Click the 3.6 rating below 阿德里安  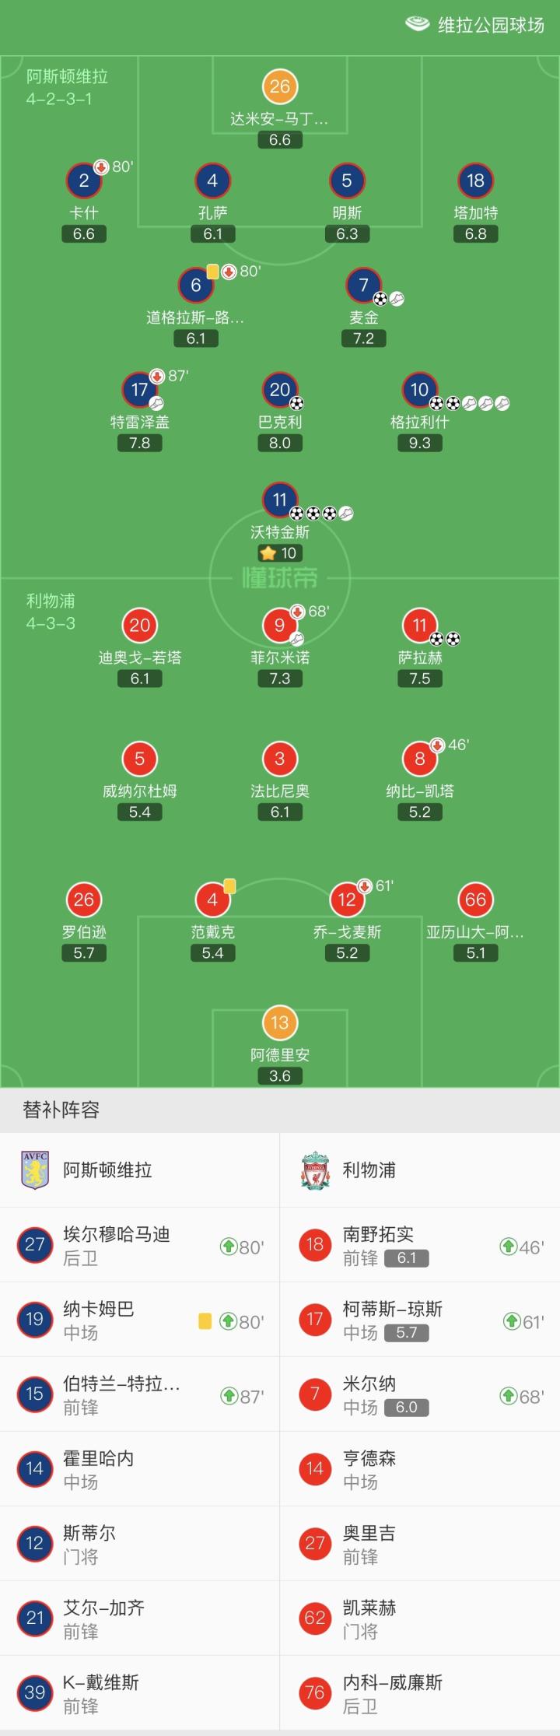click(279, 1076)
